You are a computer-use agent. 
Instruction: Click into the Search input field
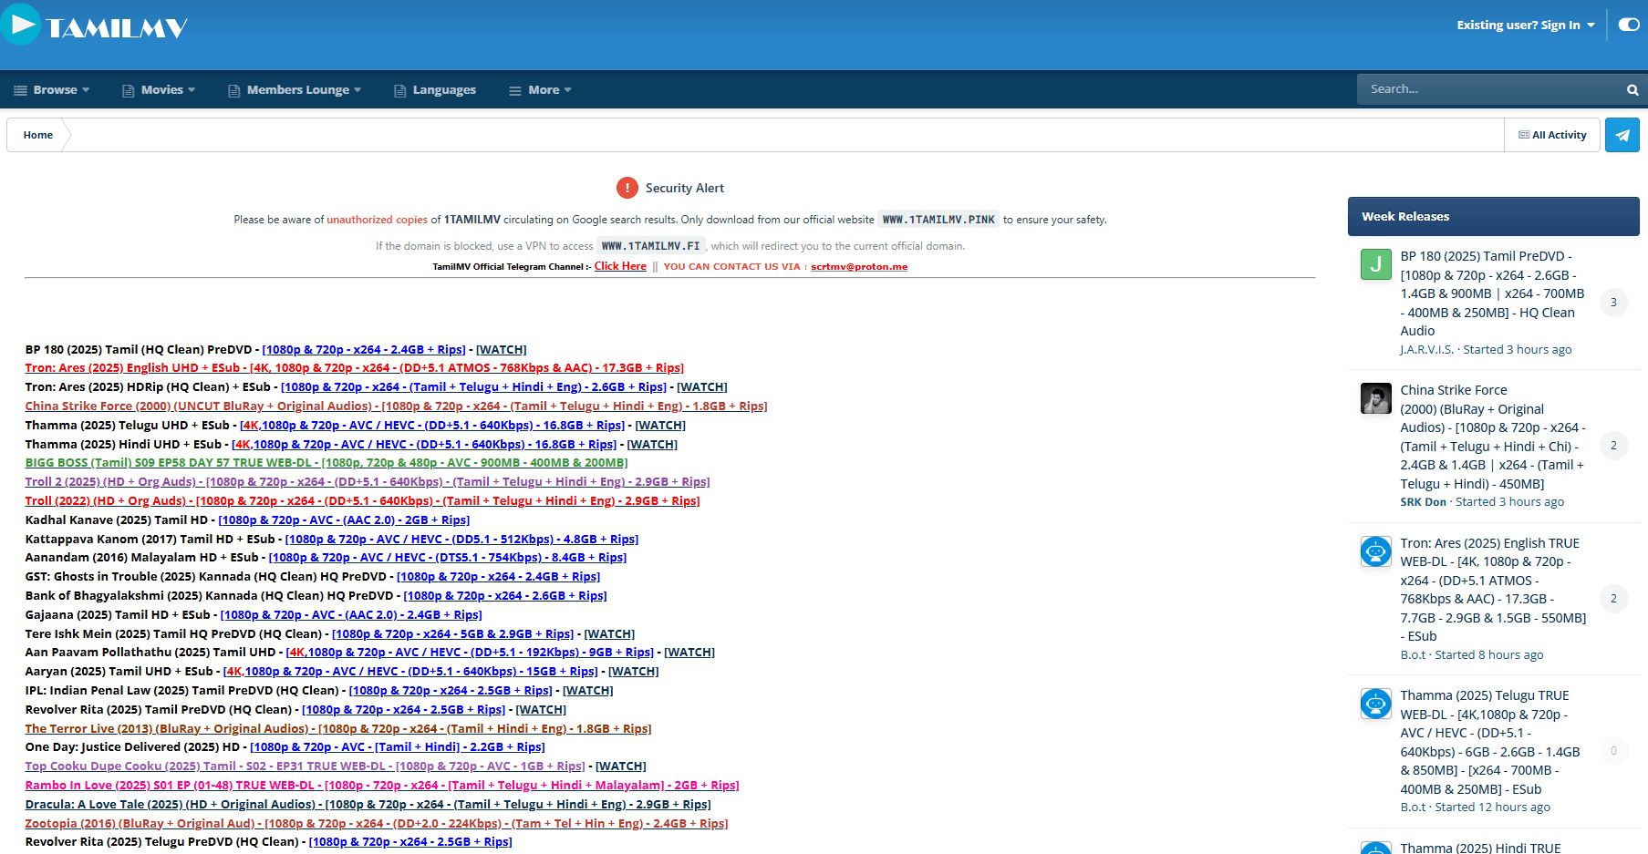[x=1487, y=89]
